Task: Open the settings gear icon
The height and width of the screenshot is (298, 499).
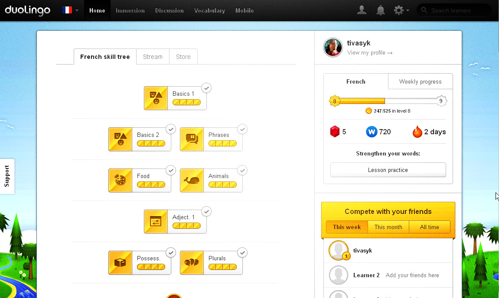Action: 398,10
